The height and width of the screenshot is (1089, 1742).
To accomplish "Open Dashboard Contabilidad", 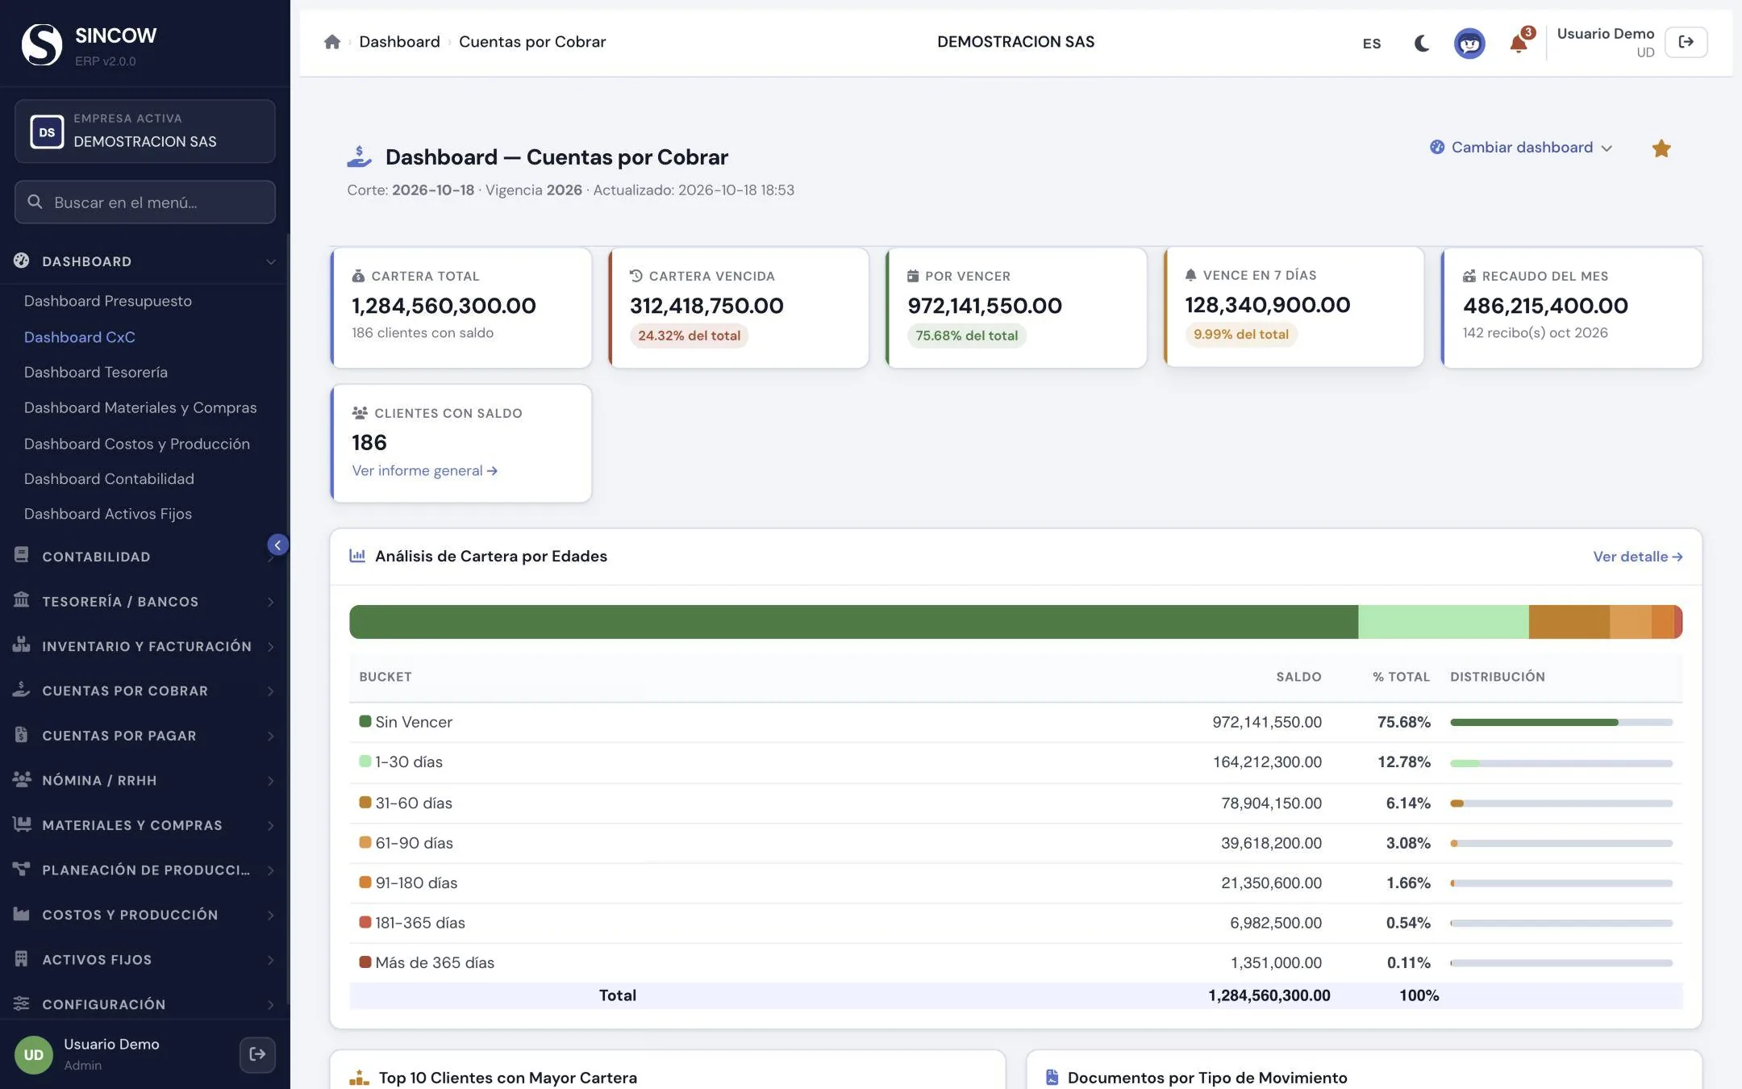I will [x=109, y=478].
